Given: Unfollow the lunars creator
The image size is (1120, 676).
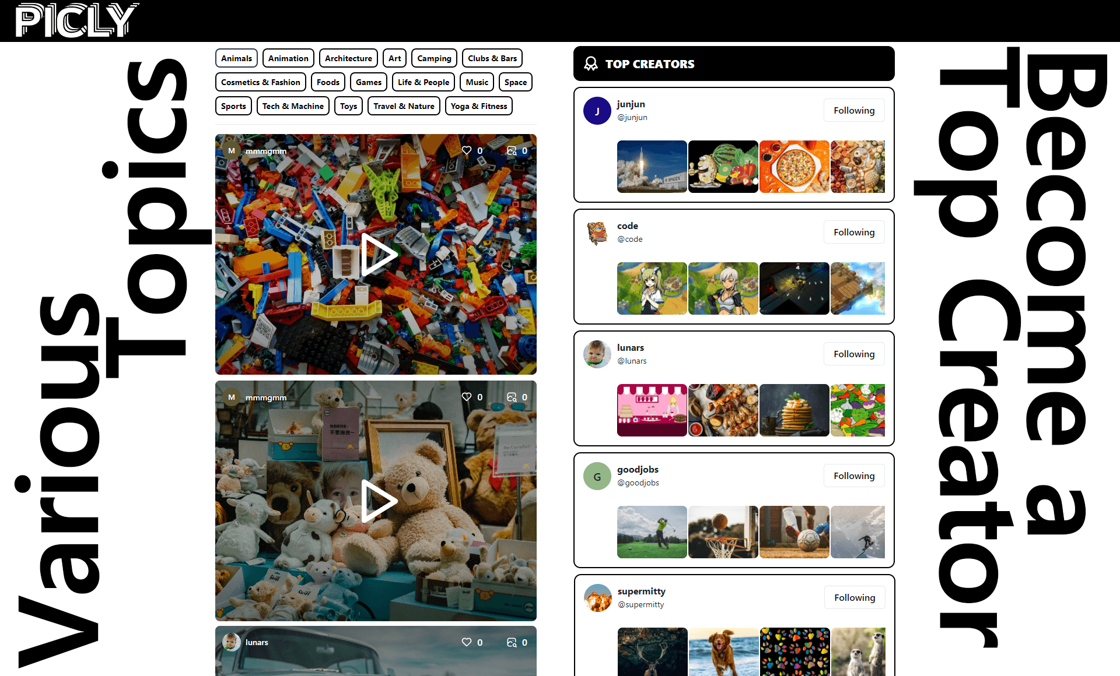Looking at the screenshot, I should (x=853, y=354).
